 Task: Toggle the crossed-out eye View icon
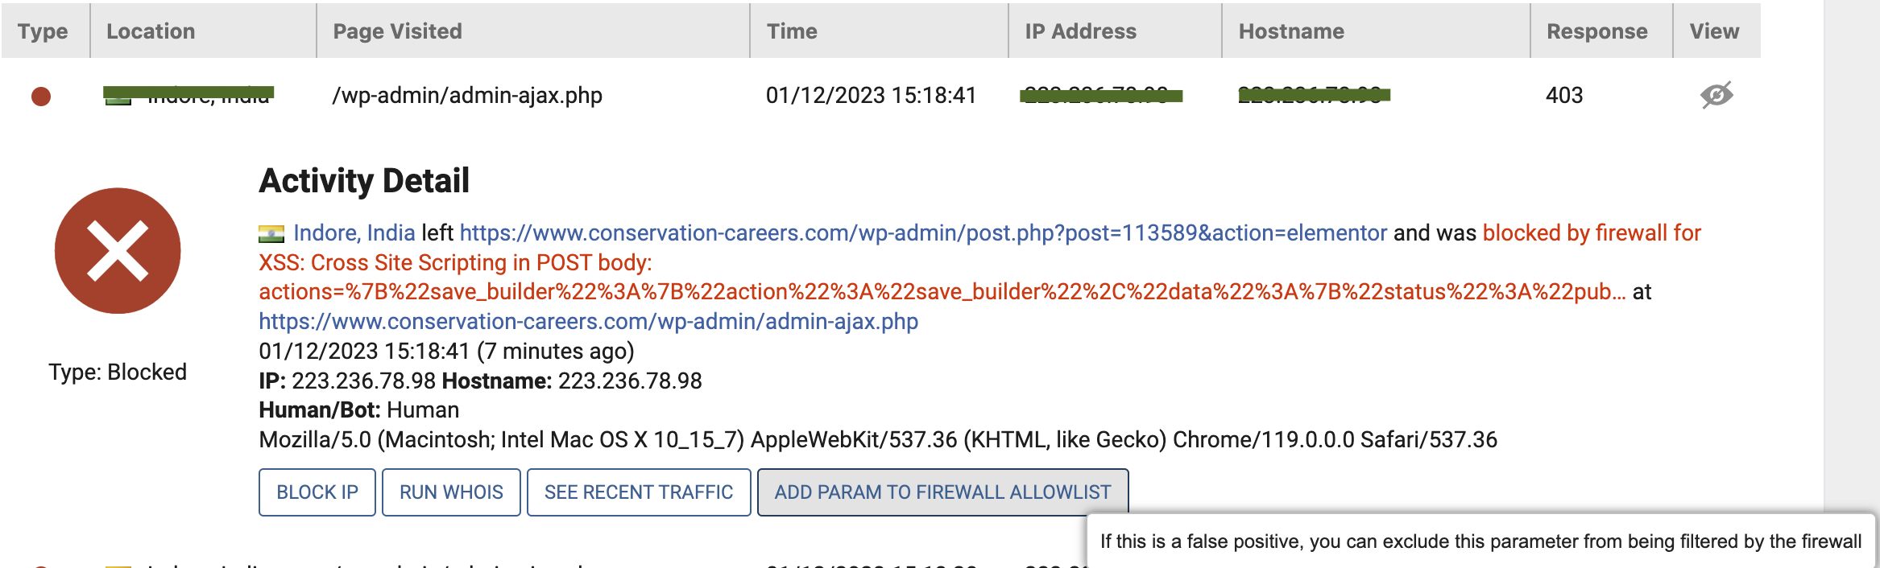(x=1716, y=95)
